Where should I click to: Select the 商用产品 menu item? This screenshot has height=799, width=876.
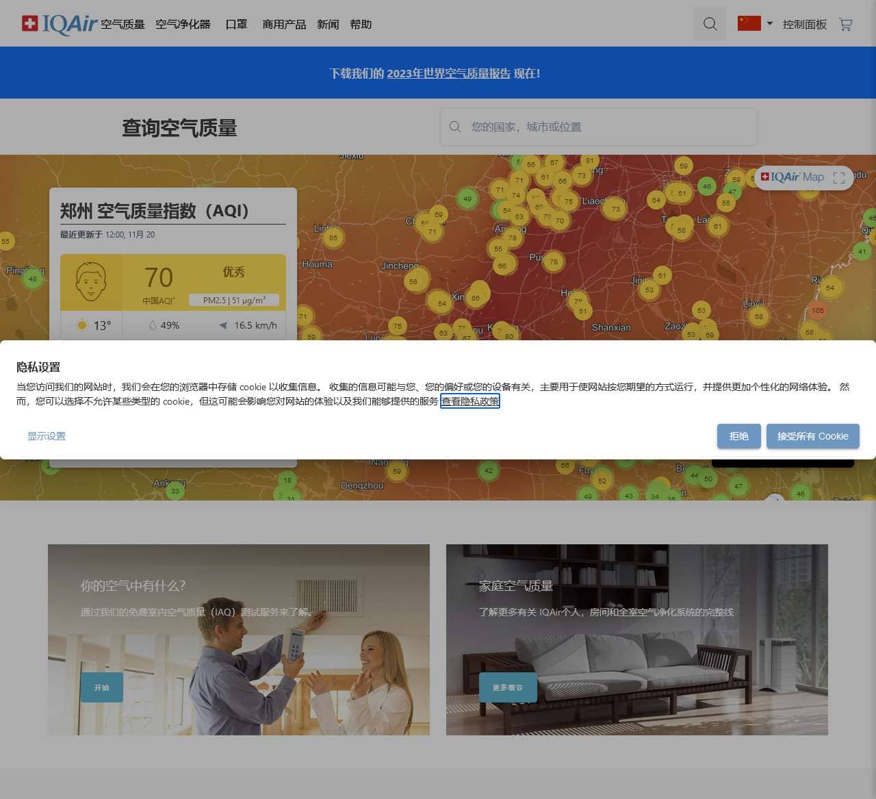pos(284,25)
